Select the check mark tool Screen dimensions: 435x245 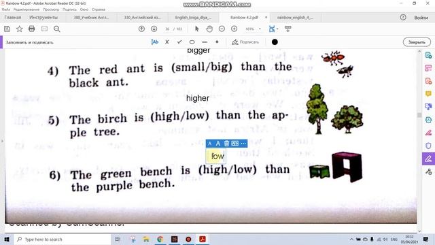(x=179, y=42)
